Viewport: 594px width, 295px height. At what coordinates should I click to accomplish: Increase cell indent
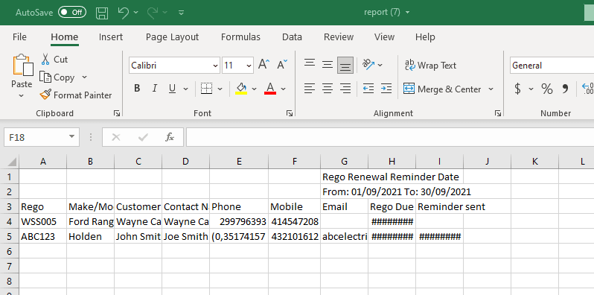point(386,89)
